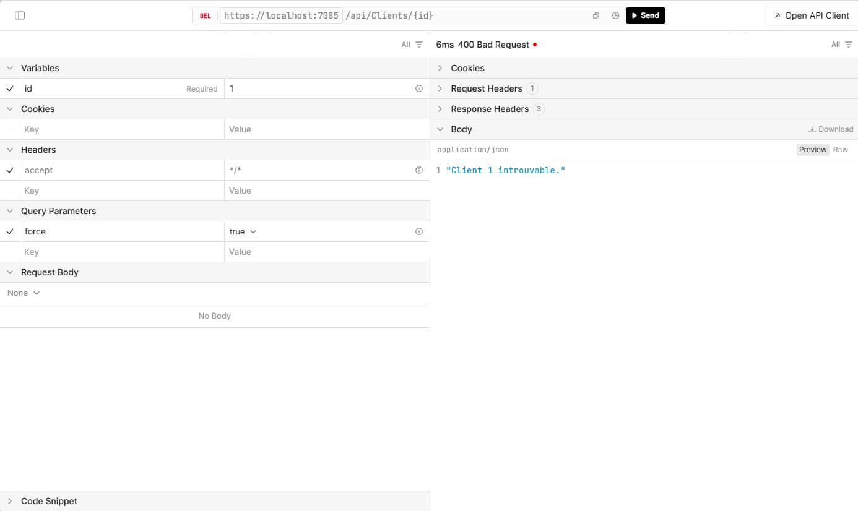Image resolution: width=858 pixels, height=511 pixels.
Task: Toggle the sidebar panel icon
Action: 20,15
